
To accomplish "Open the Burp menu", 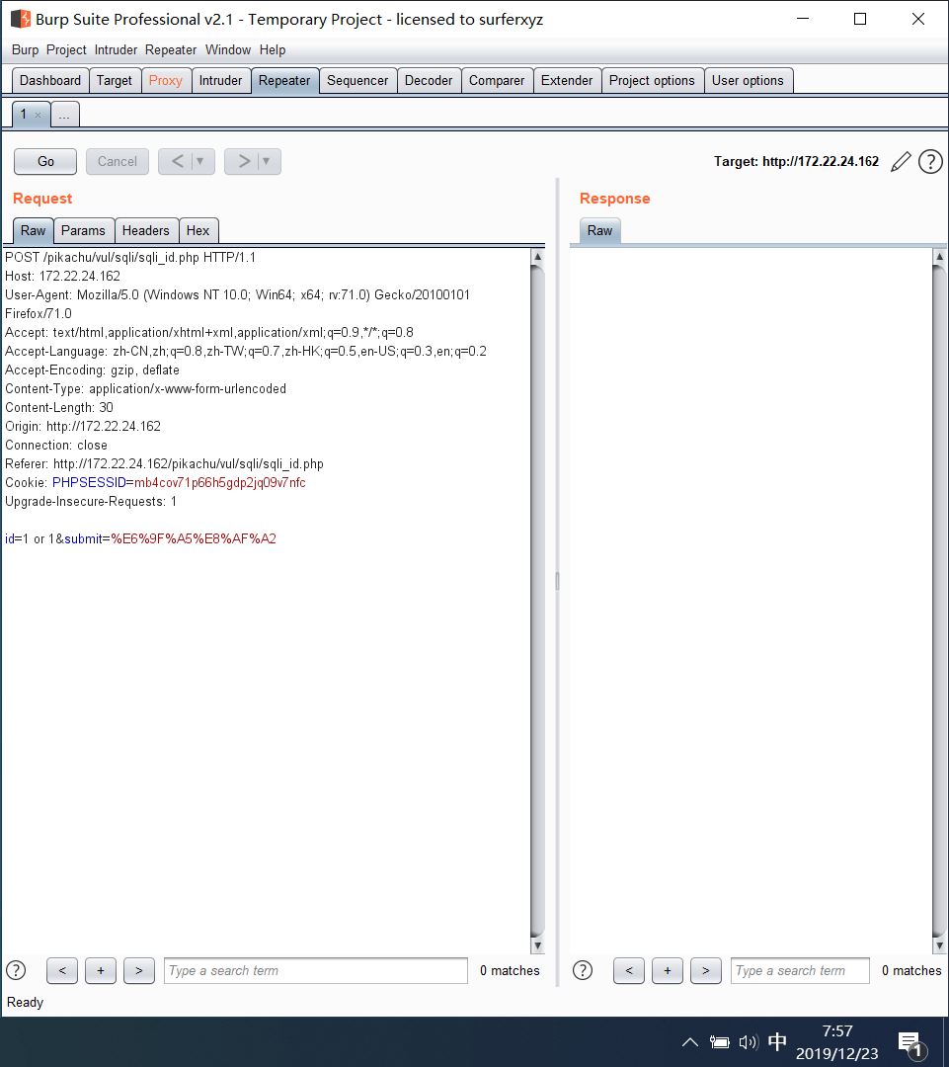I will click(x=25, y=49).
